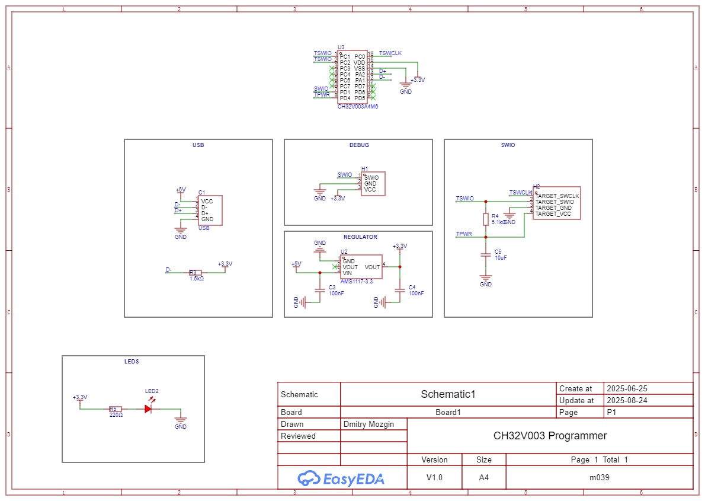Click the +3.3V symbol in REGULATOR block
This screenshot has height=501, width=705.
(x=400, y=248)
